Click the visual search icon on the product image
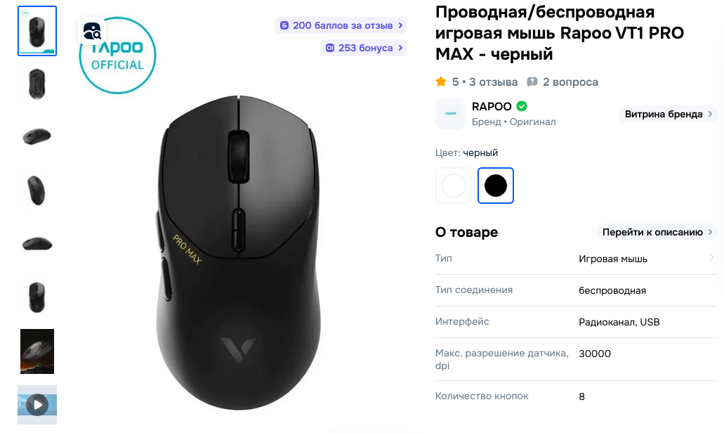Screen dimensions: 724x433 pyautogui.click(x=92, y=31)
